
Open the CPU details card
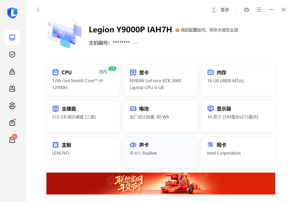(x=83, y=80)
